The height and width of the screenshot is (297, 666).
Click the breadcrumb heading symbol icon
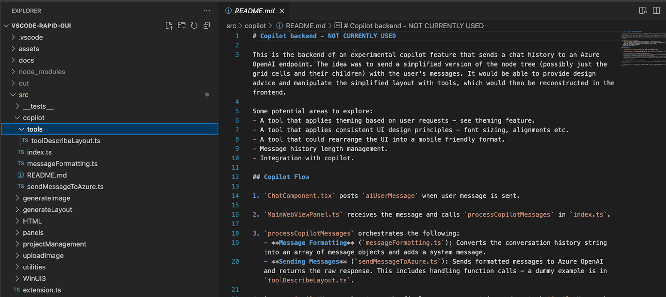(338, 26)
